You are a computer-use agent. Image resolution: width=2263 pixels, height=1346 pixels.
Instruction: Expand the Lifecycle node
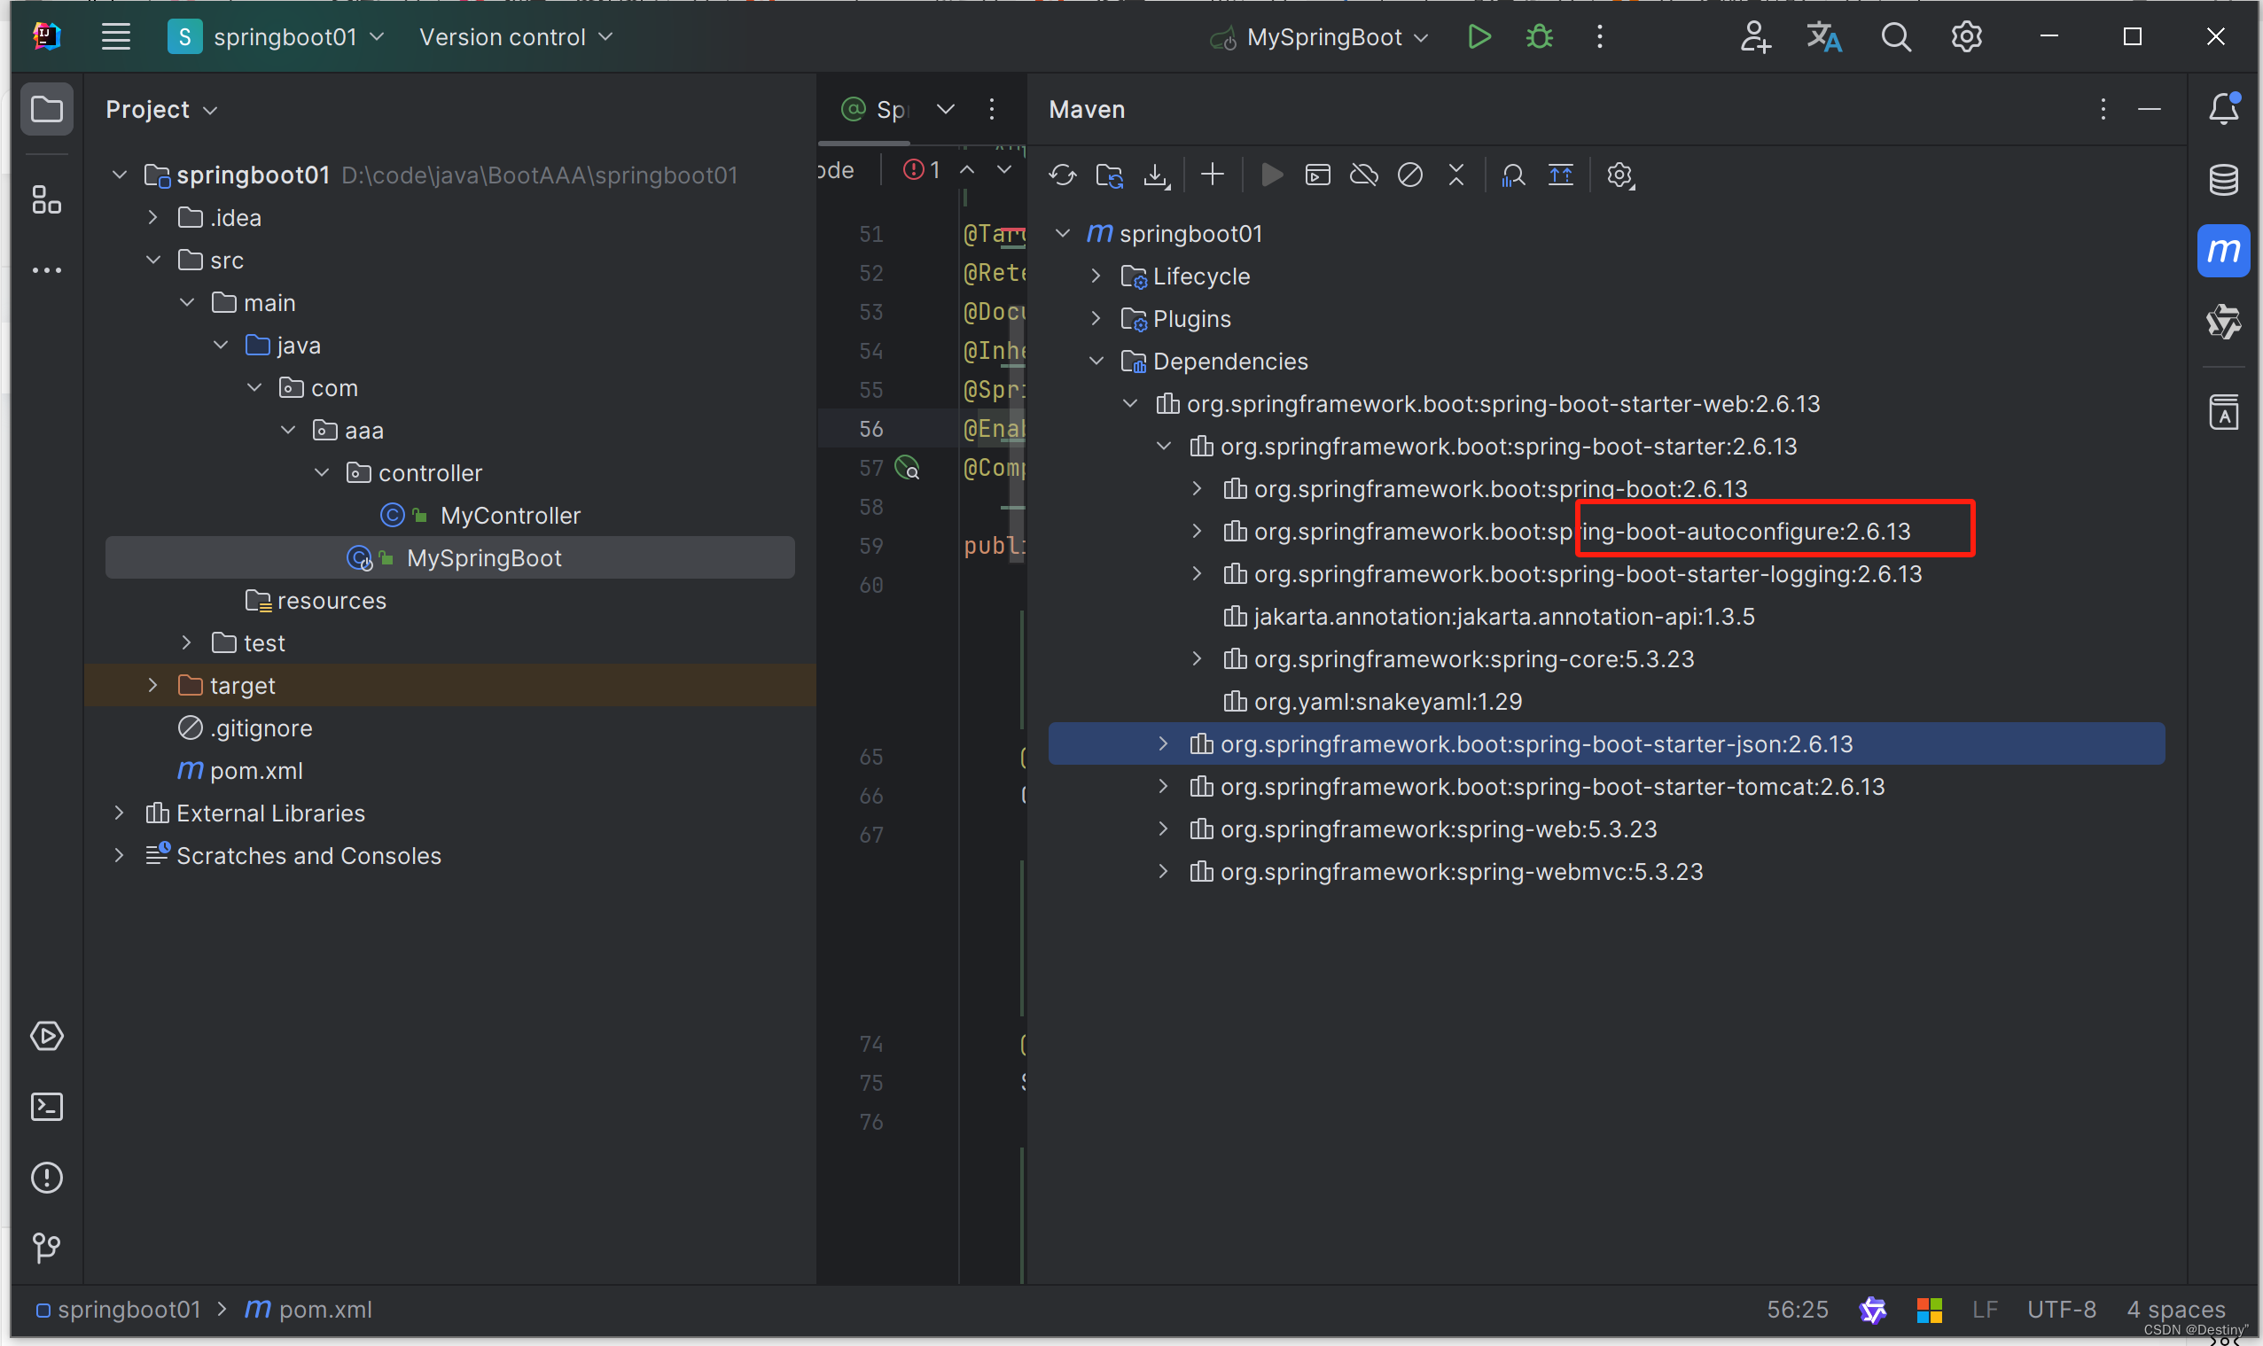(x=1096, y=276)
